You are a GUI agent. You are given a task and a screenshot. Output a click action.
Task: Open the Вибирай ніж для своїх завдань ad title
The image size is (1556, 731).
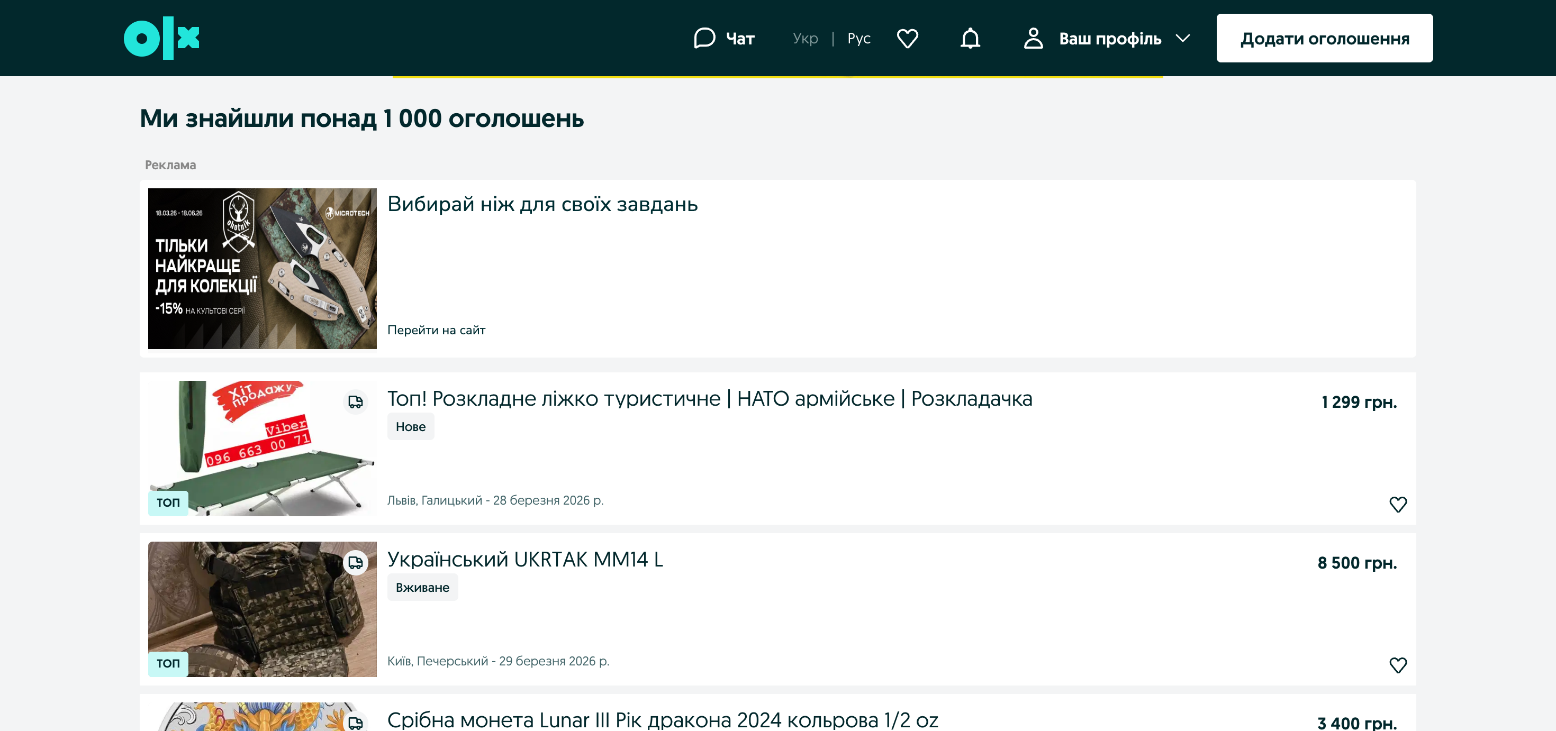[x=542, y=204]
